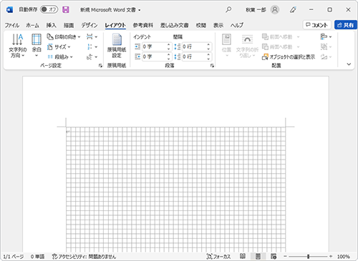Image resolution: width=358 pixels, height=261 pixels.
Task: Click the Word application icon in title bar
Action: point(10,10)
